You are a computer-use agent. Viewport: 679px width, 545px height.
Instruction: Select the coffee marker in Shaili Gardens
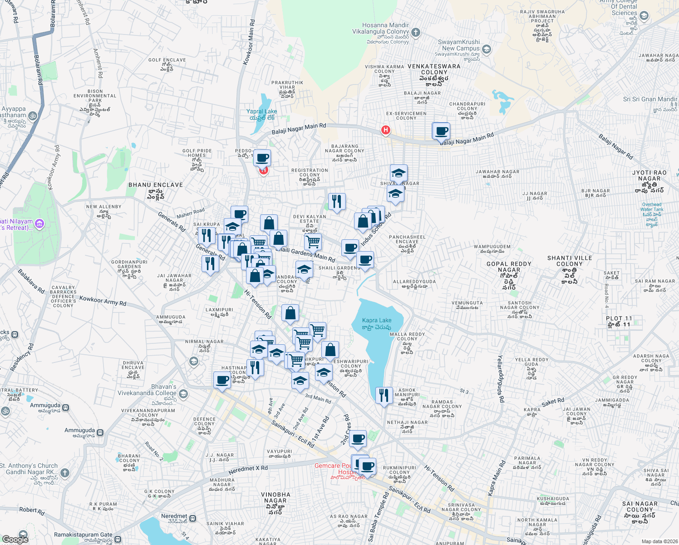(365, 261)
